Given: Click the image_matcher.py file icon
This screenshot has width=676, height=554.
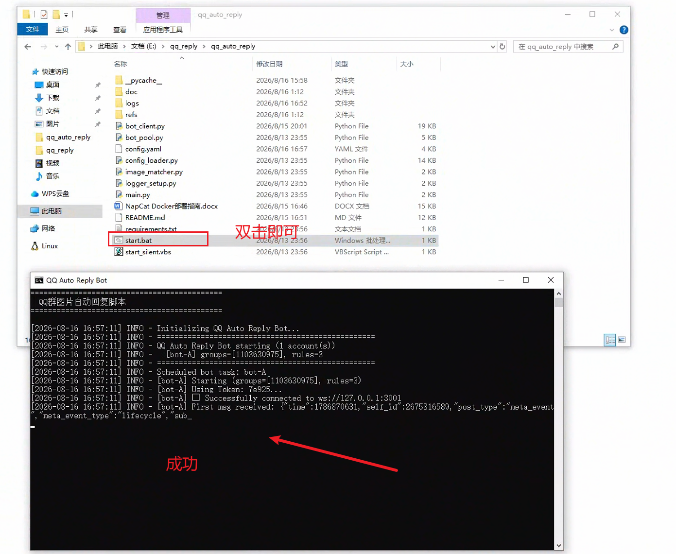Looking at the screenshot, I should click(x=119, y=172).
